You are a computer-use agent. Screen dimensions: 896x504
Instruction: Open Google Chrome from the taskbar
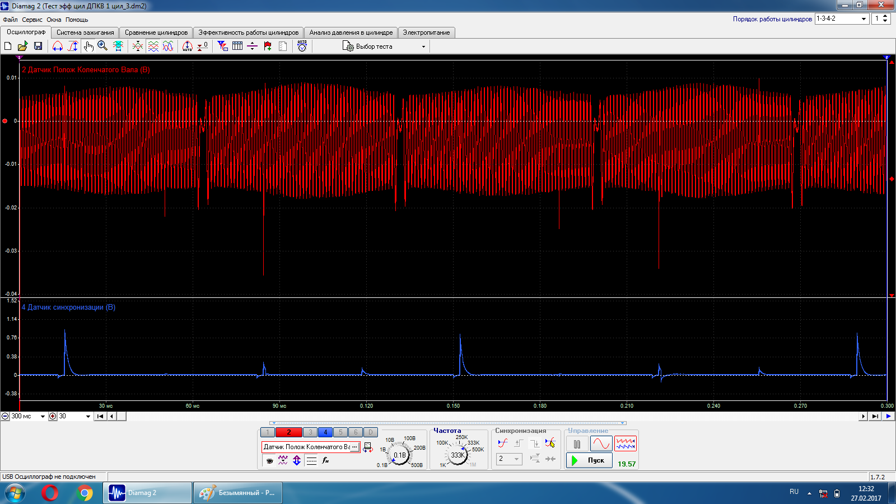[85, 493]
